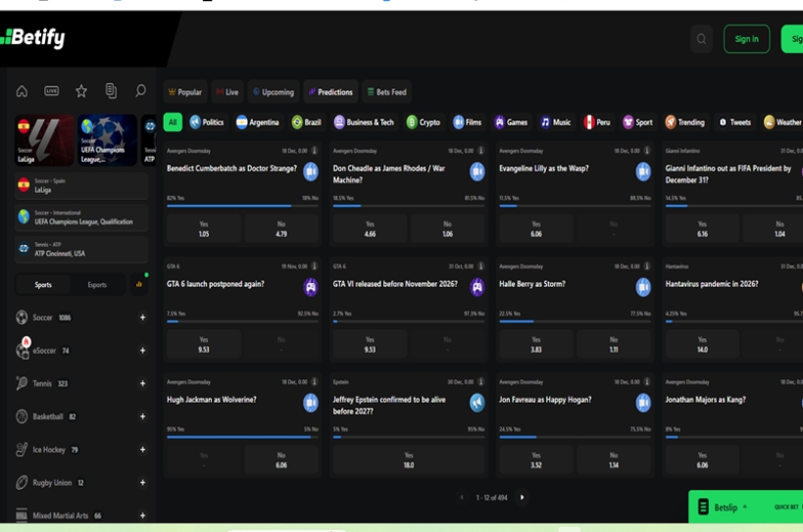The image size is (803, 532).
Task: Filter predictions by Brazil
Action: (x=306, y=122)
